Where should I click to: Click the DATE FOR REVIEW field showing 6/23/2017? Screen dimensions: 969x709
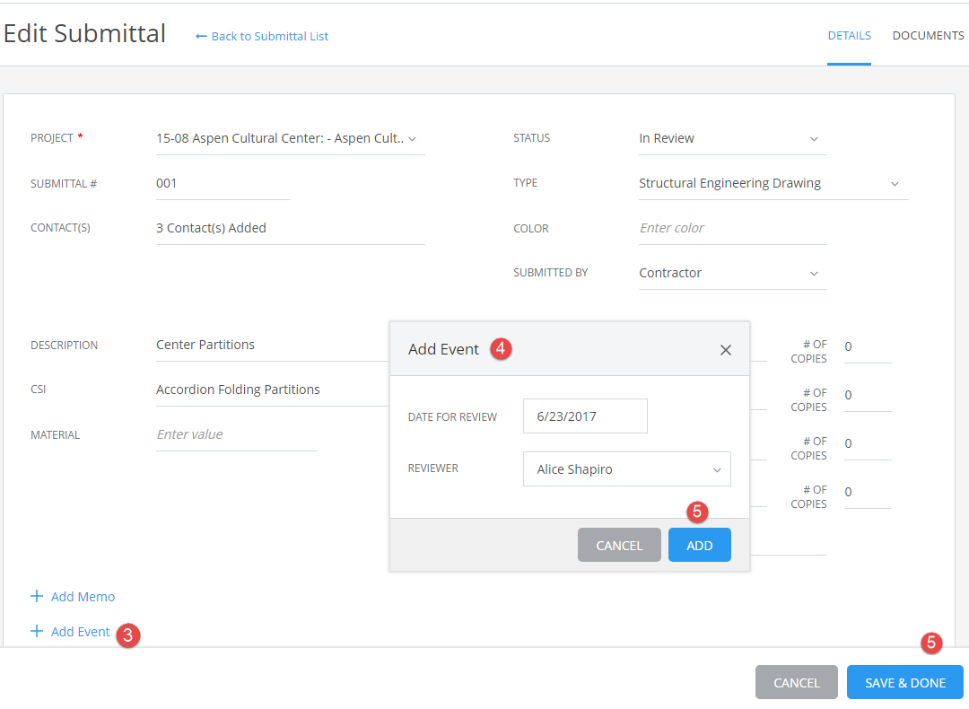[585, 416]
